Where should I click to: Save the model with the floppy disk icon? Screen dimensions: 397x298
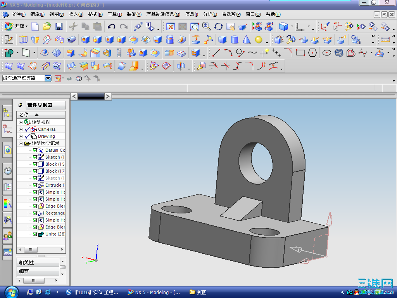(59, 26)
